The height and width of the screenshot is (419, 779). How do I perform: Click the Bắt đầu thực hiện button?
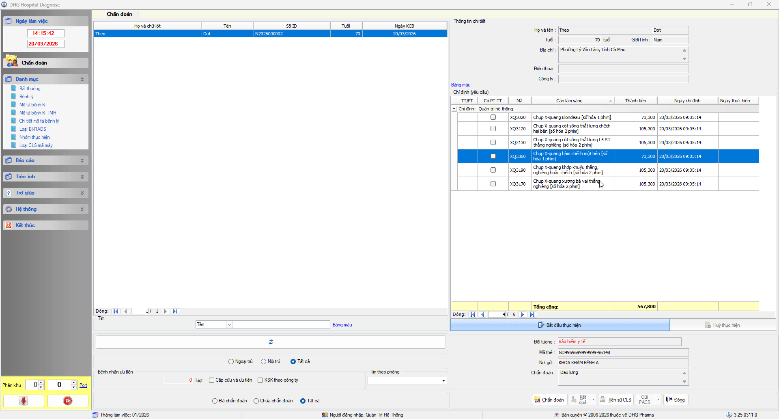point(560,325)
